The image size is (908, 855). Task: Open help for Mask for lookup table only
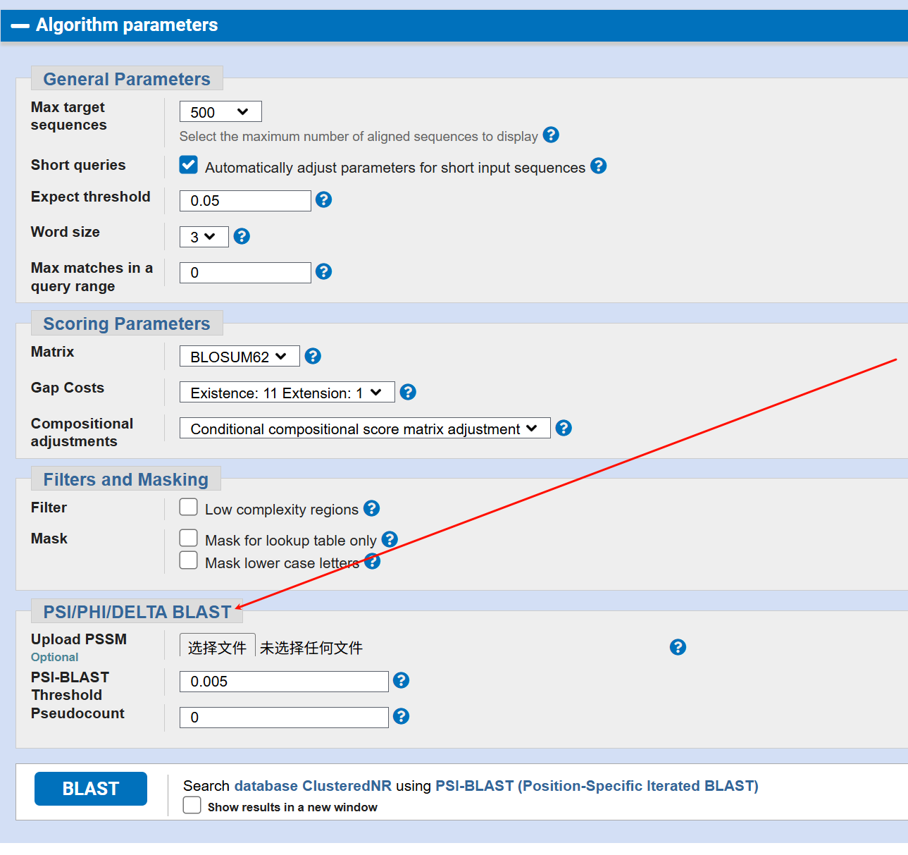390,539
